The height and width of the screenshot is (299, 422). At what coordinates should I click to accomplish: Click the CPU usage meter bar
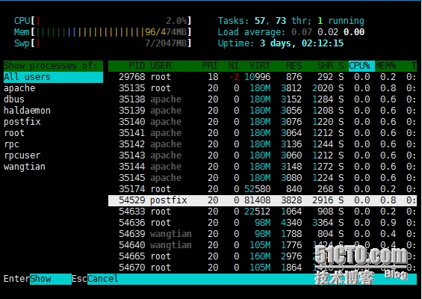[x=102, y=21]
